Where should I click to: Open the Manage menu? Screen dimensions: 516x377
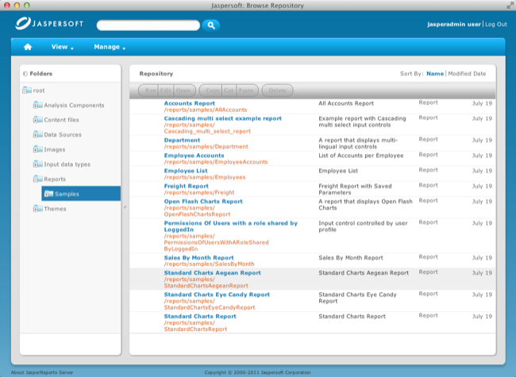110,47
